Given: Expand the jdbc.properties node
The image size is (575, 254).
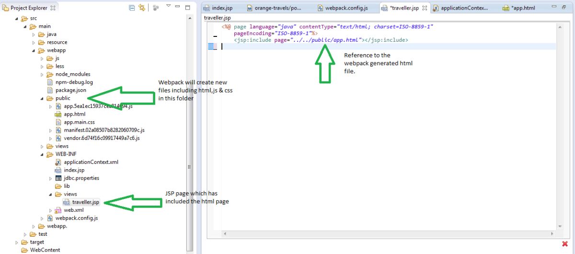Looking at the screenshot, I should click(51, 178).
